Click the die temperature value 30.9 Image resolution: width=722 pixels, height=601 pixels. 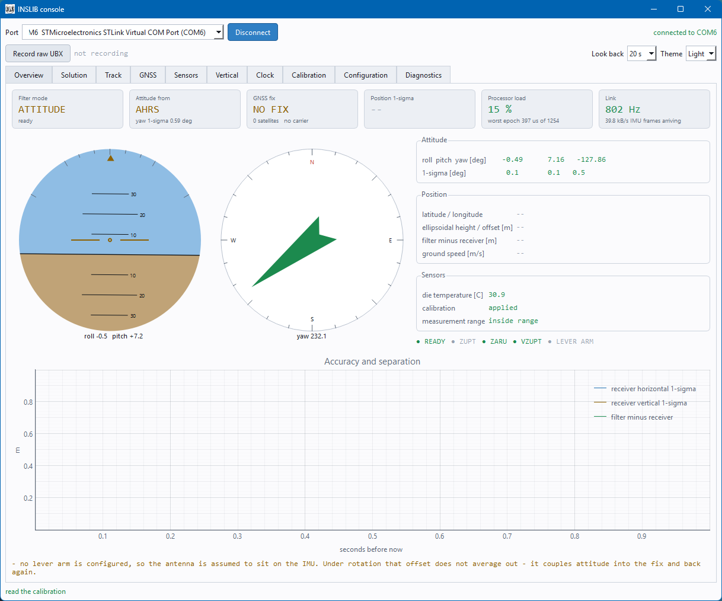pyautogui.click(x=497, y=295)
